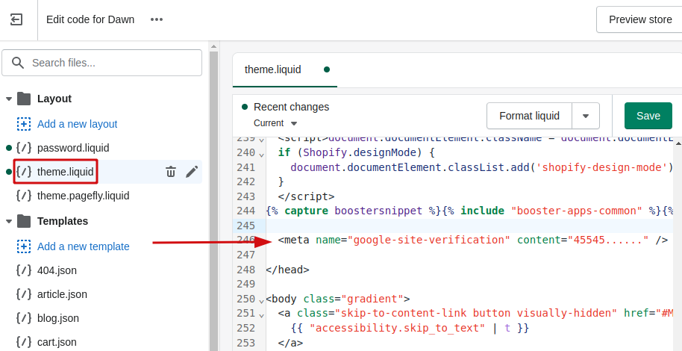Open blog.json template file
The image size is (682, 351).
coord(58,318)
